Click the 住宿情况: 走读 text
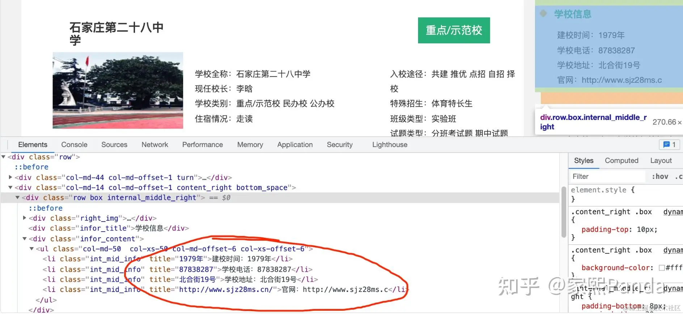This screenshot has height=314, width=683. tap(224, 119)
